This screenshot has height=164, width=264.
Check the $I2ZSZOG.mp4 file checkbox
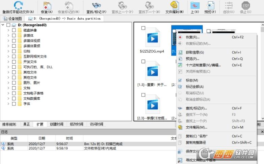pyautogui.click(x=143, y=28)
